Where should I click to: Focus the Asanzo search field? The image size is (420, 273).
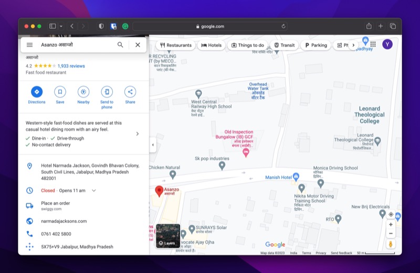coord(76,45)
